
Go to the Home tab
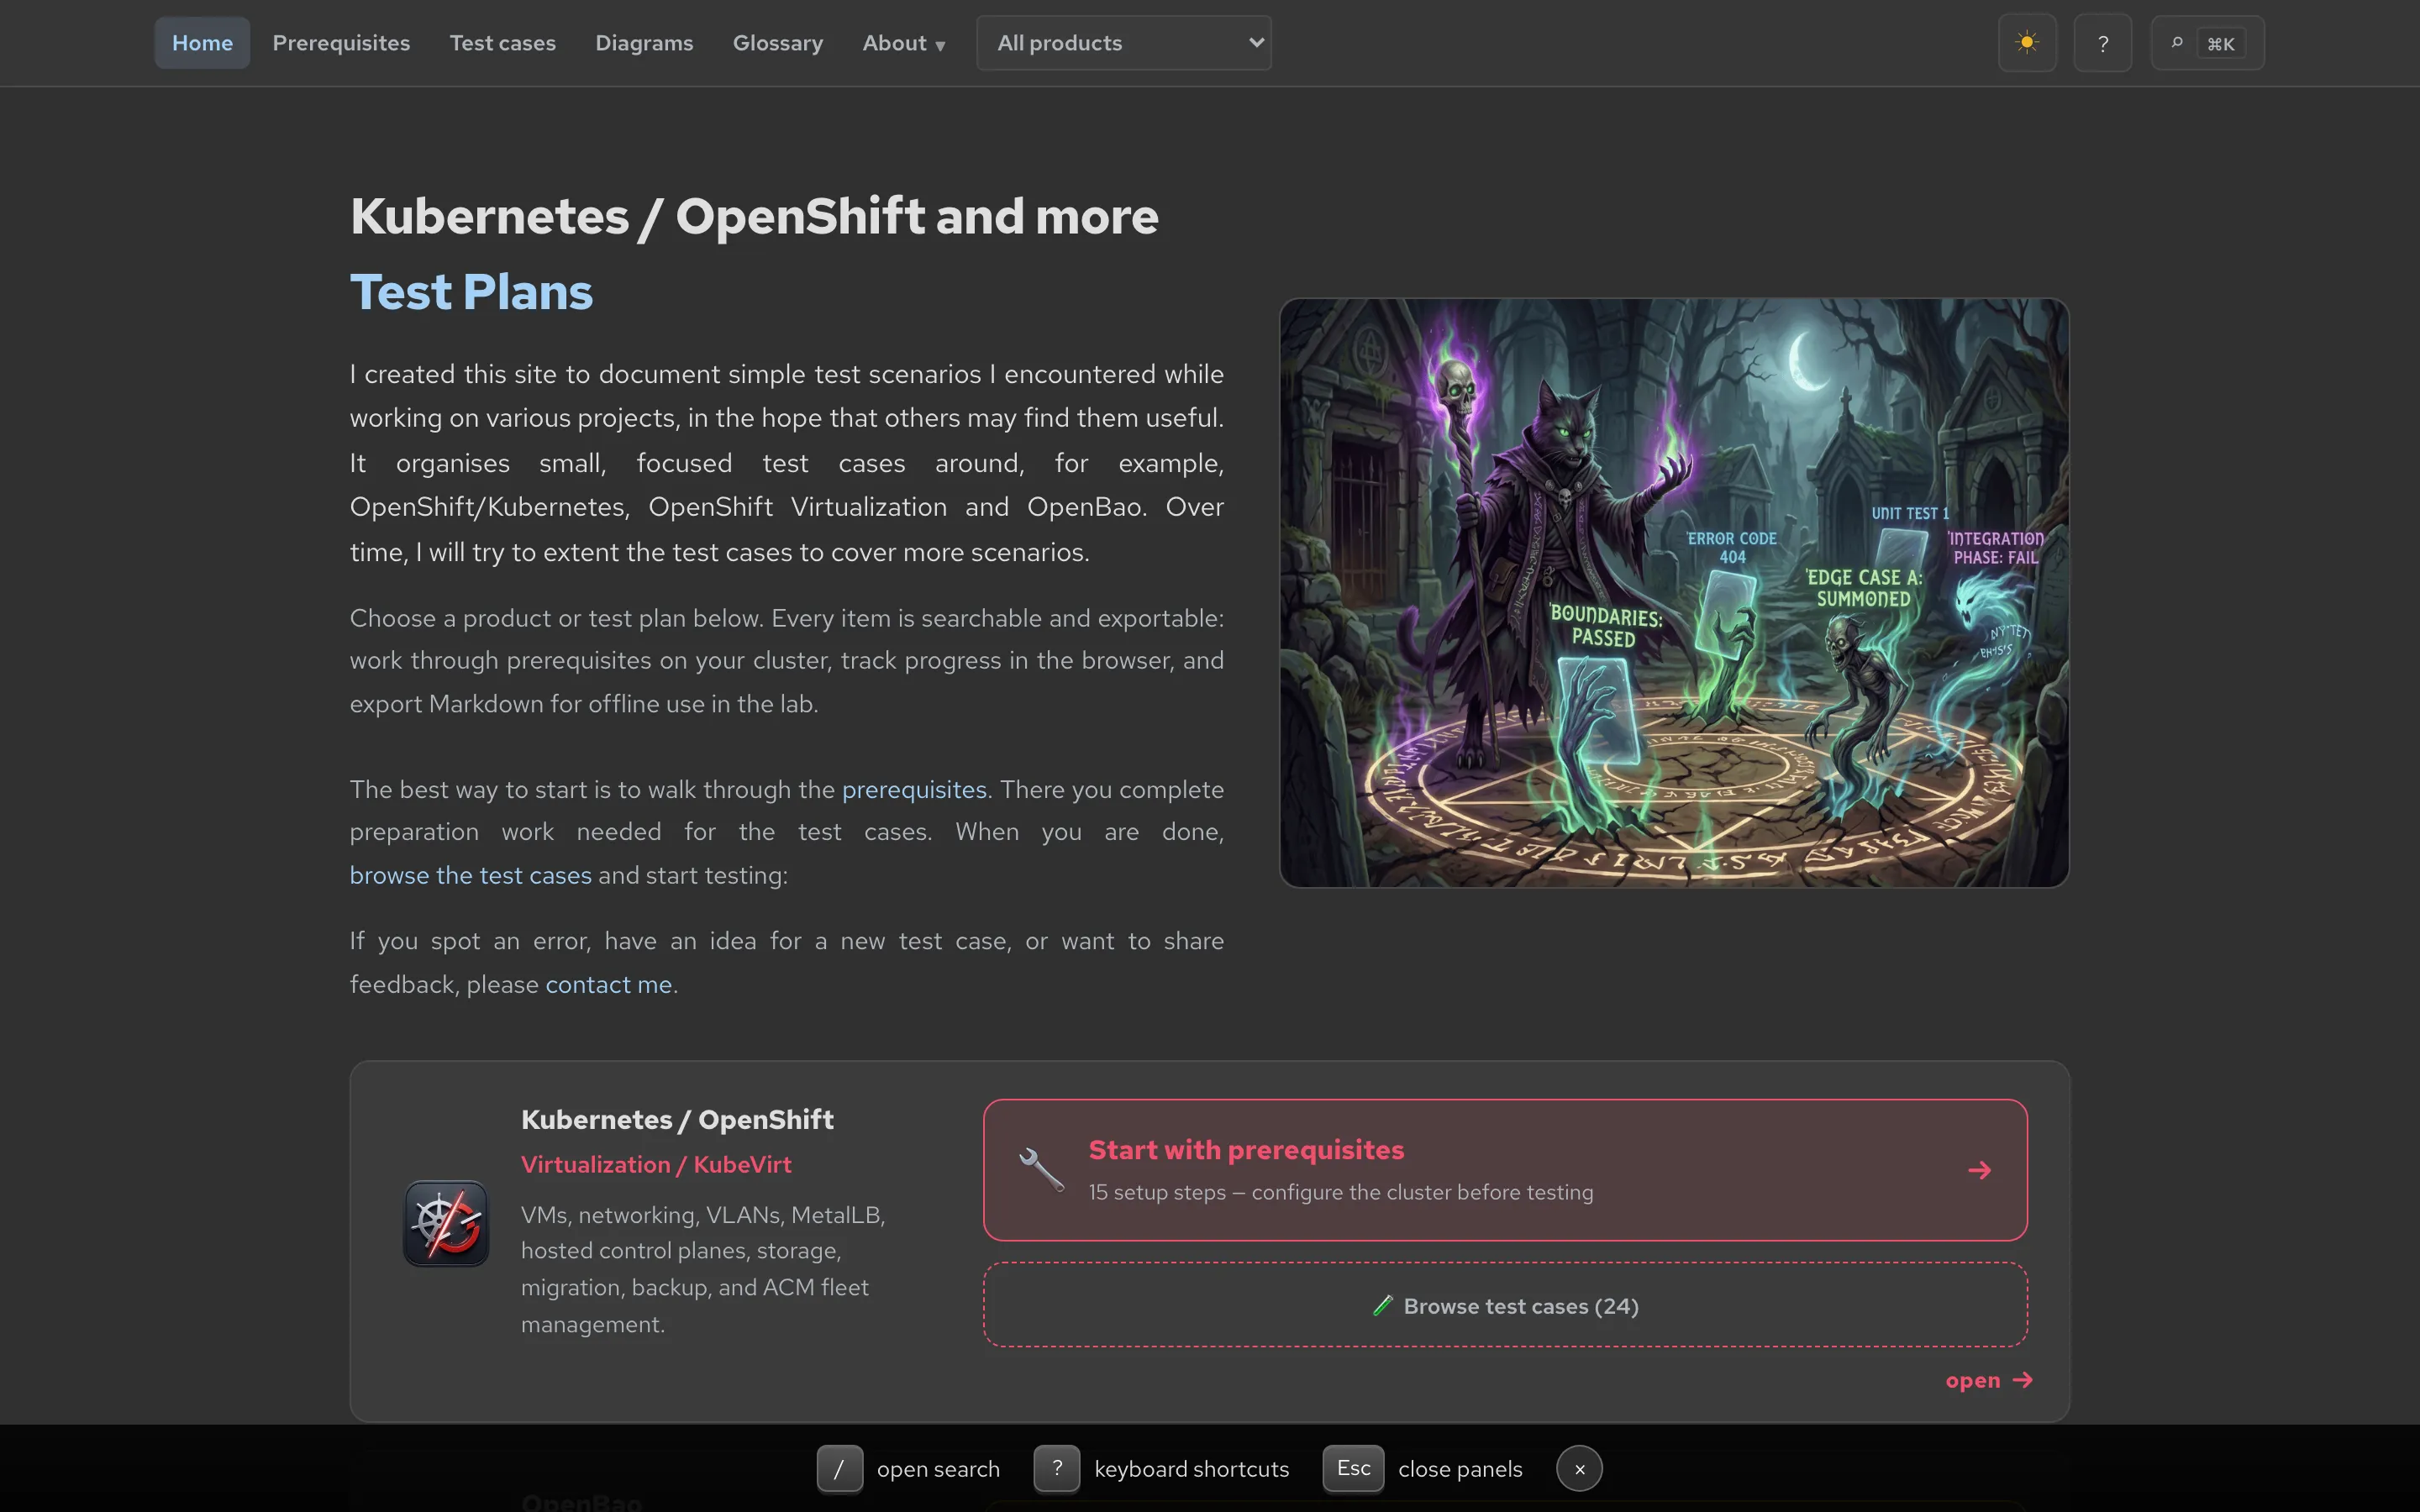click(x=202, y=43)
